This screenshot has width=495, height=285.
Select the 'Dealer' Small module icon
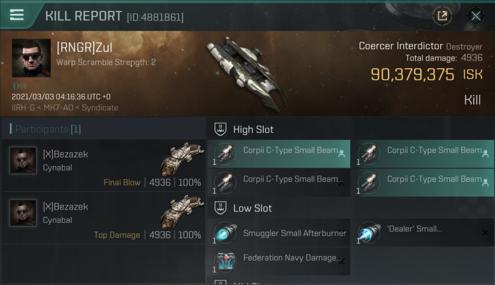click(x=370, y=233)
